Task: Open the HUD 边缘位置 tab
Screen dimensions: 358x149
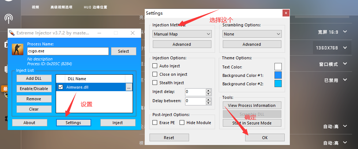Action: click(95, 7)
